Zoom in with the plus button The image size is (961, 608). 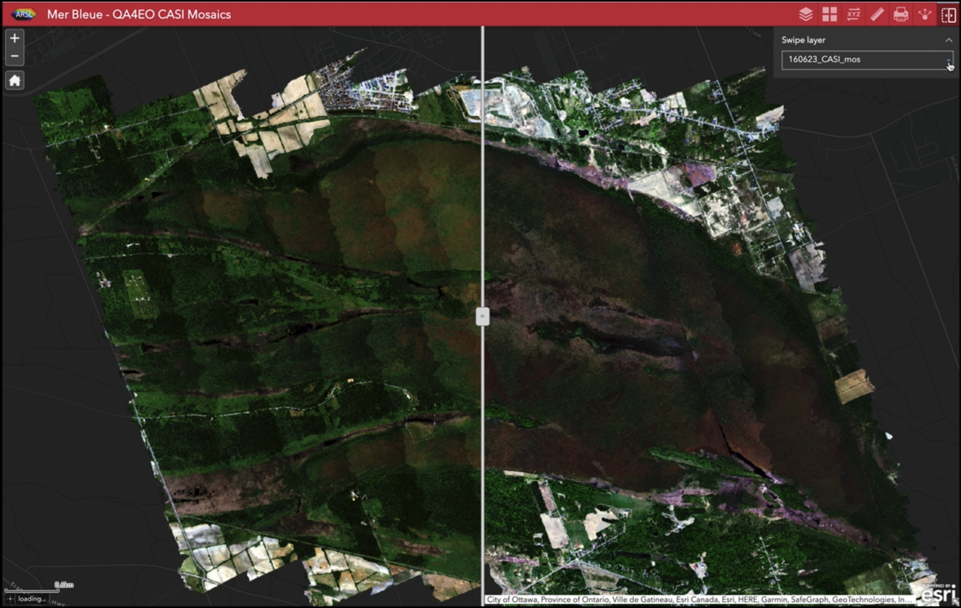click(x=15, y=38)
